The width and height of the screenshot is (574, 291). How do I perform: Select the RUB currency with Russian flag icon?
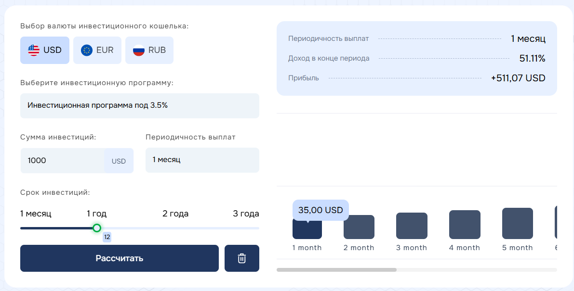coord(149,50)
